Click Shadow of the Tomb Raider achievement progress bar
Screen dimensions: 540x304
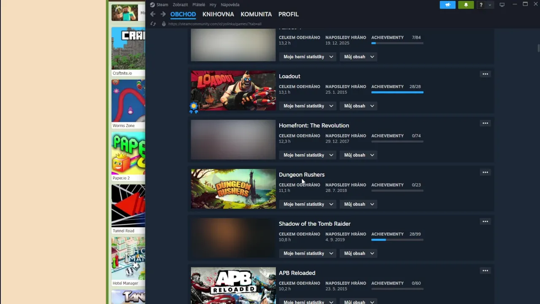(x=397, y=240)
